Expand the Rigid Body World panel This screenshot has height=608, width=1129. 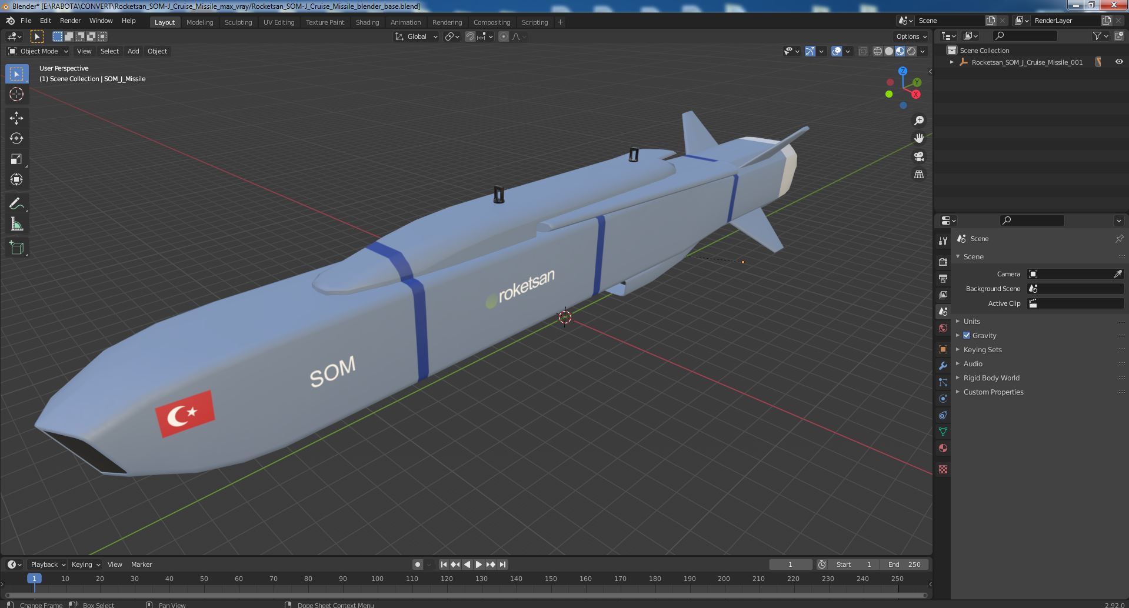[x=991, y=378]
